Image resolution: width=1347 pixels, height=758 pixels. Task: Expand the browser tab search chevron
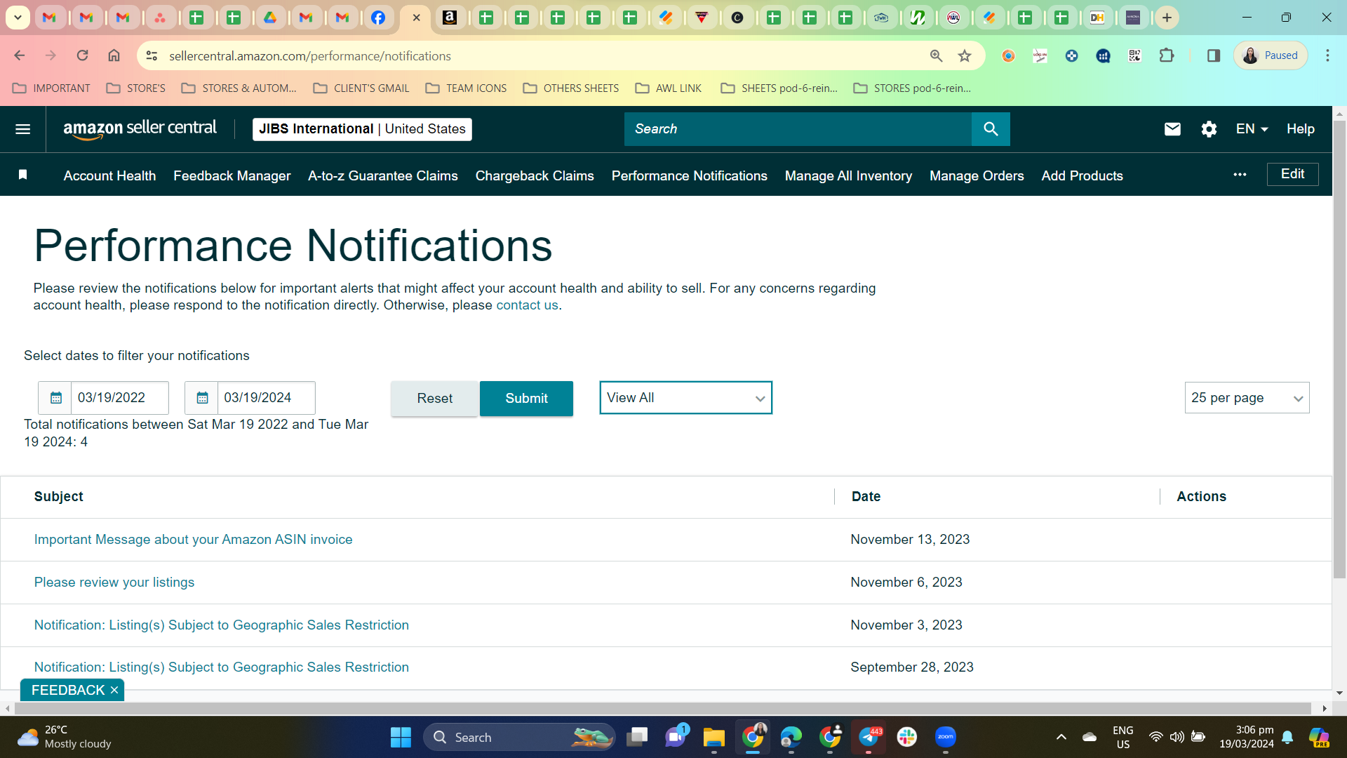pyautogui.click(x=18, y=18)
